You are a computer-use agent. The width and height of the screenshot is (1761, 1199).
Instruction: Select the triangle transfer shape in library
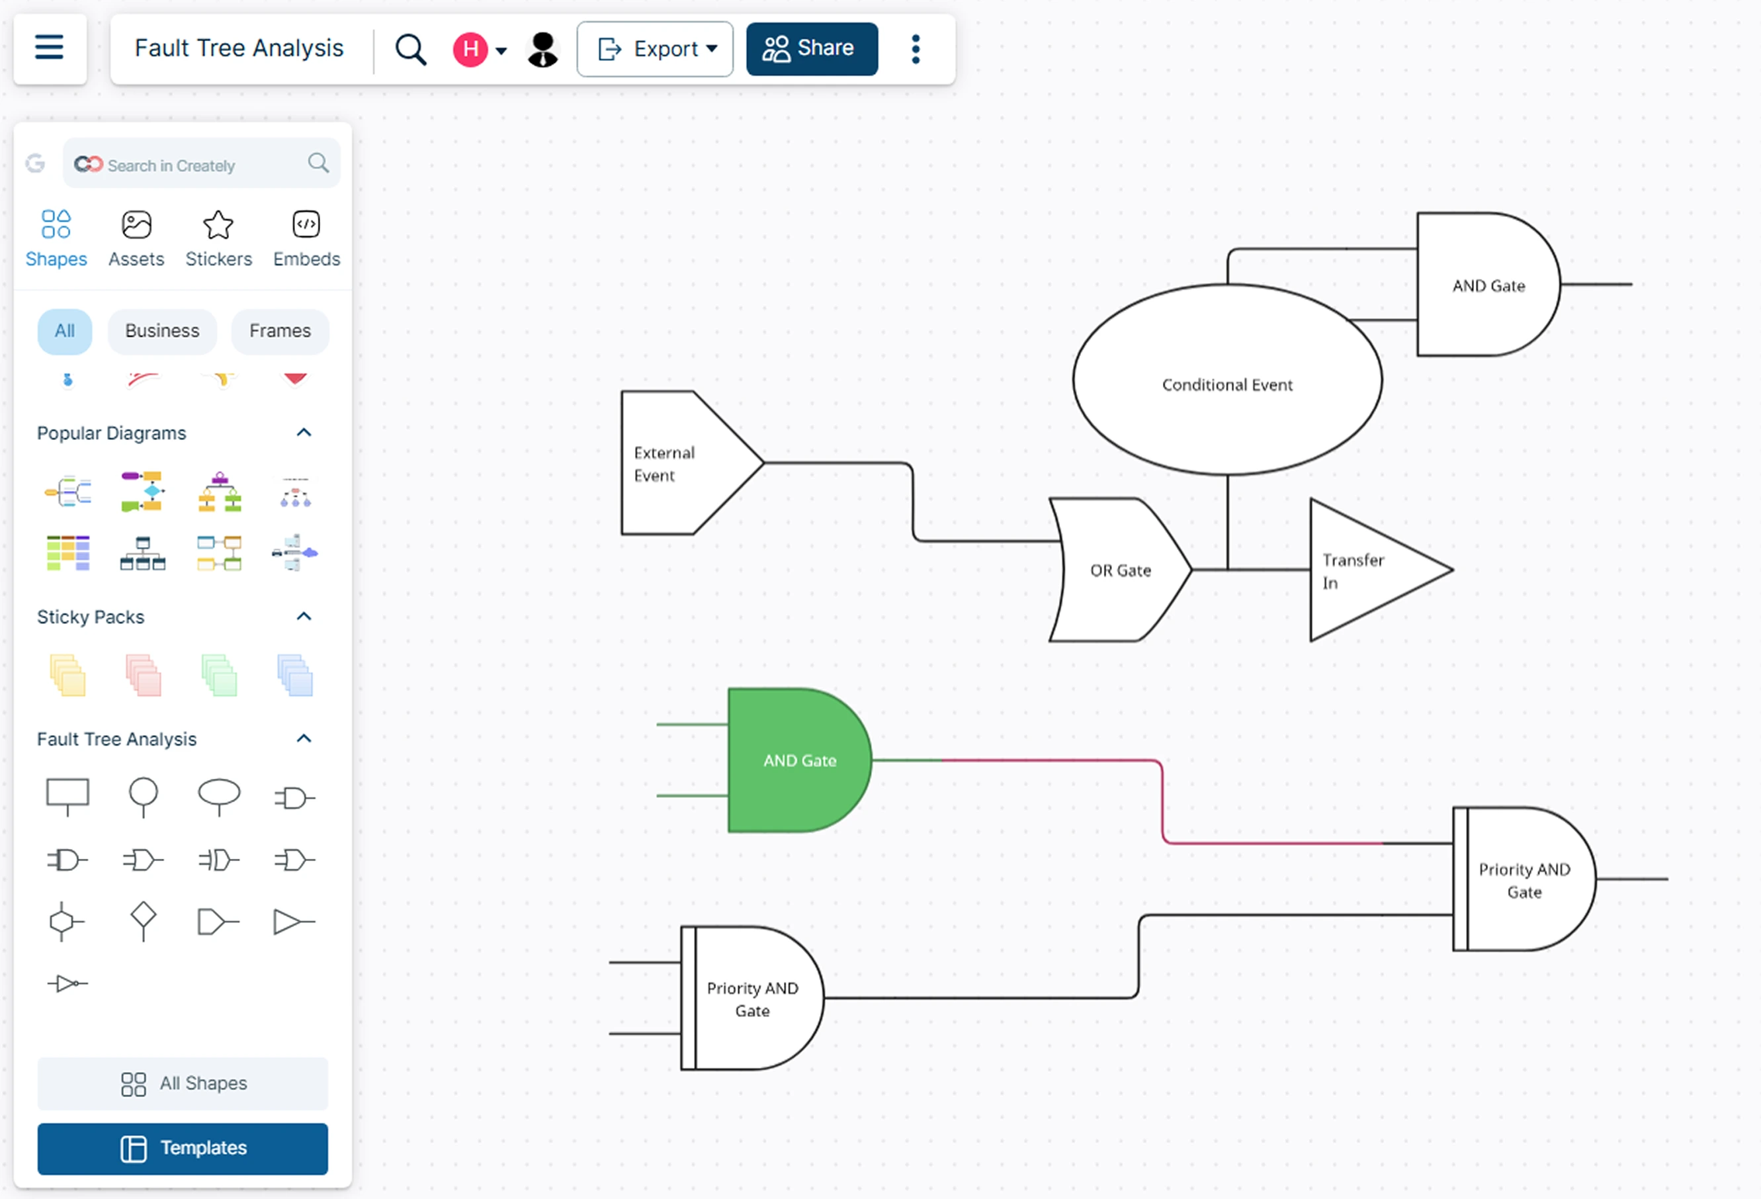295,922
